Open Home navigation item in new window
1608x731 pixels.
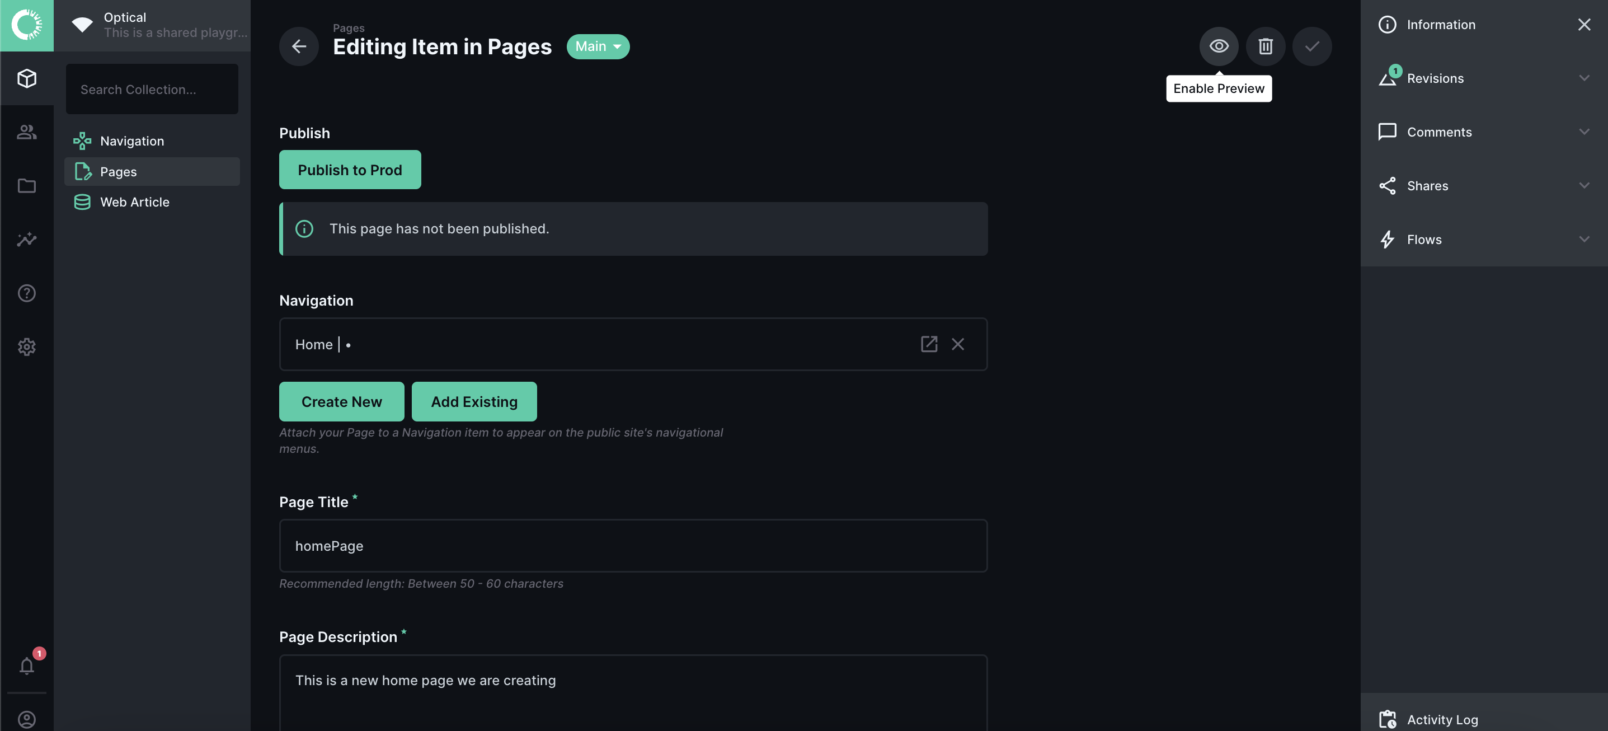(x=928, y=344)
